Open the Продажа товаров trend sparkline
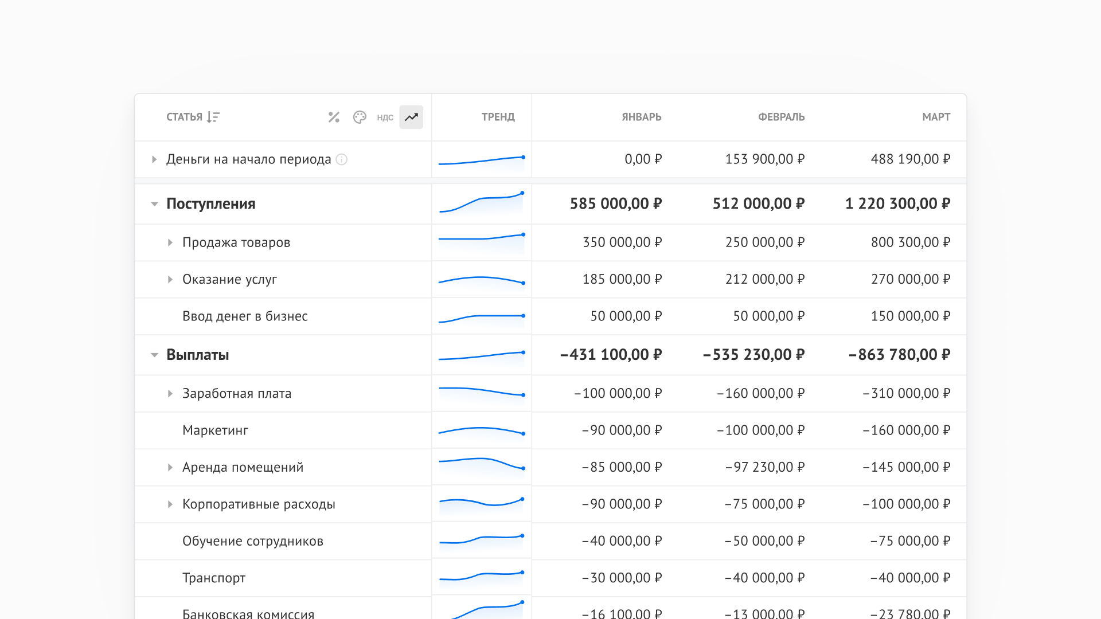 [482, 242]
